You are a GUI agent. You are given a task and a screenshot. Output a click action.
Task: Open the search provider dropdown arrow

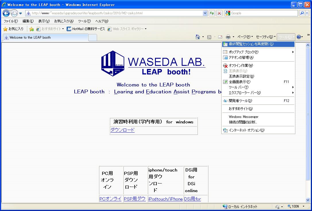coord(307,13)
